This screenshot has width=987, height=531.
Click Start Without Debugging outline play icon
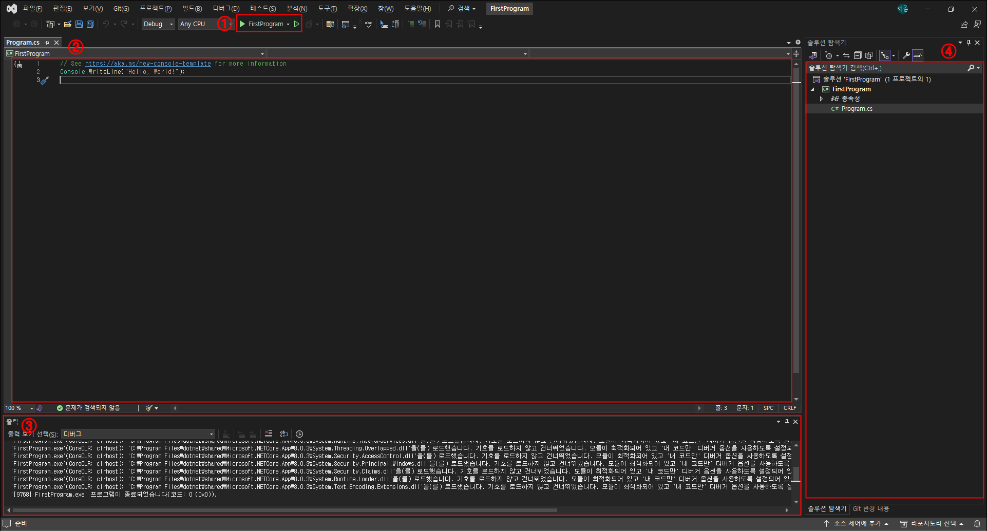tap(296, 24)
